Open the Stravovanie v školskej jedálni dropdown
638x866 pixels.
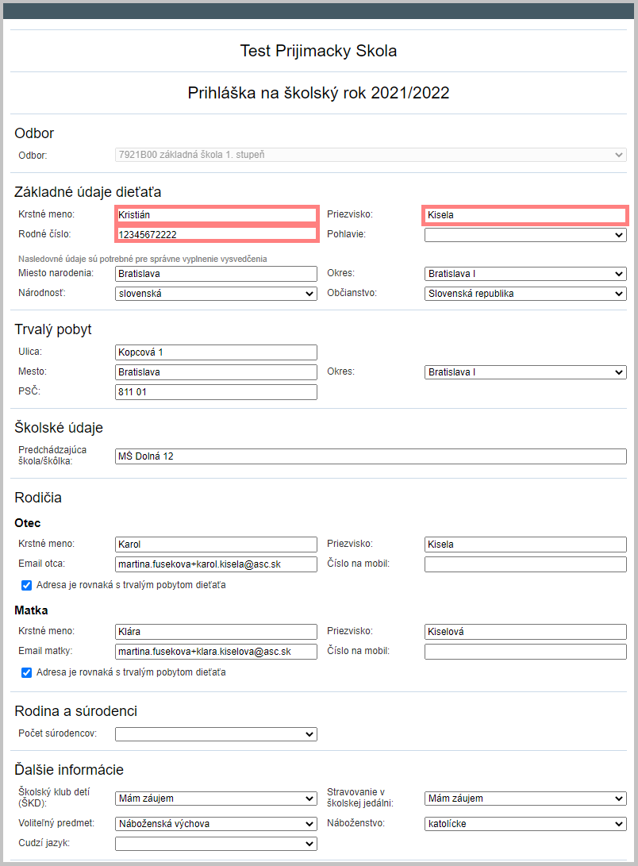(525, 799)
